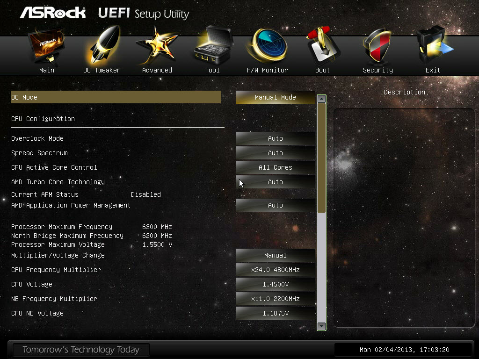Image resolution: width=479 pixels, height=359 pixels.
Task: Click the Processor Maximum Voltage label
Action: pyautogui.click(x=58, y=244)
